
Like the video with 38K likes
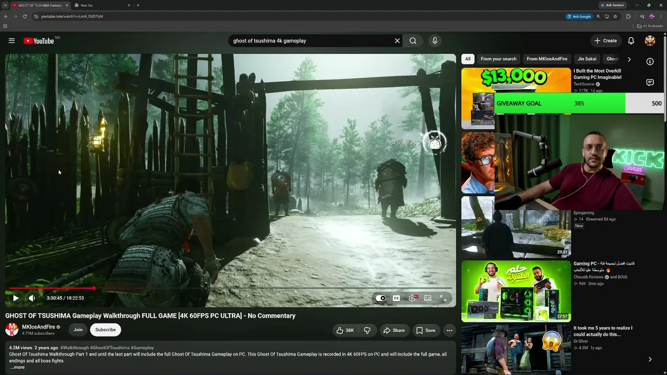(x=345, y=330)
